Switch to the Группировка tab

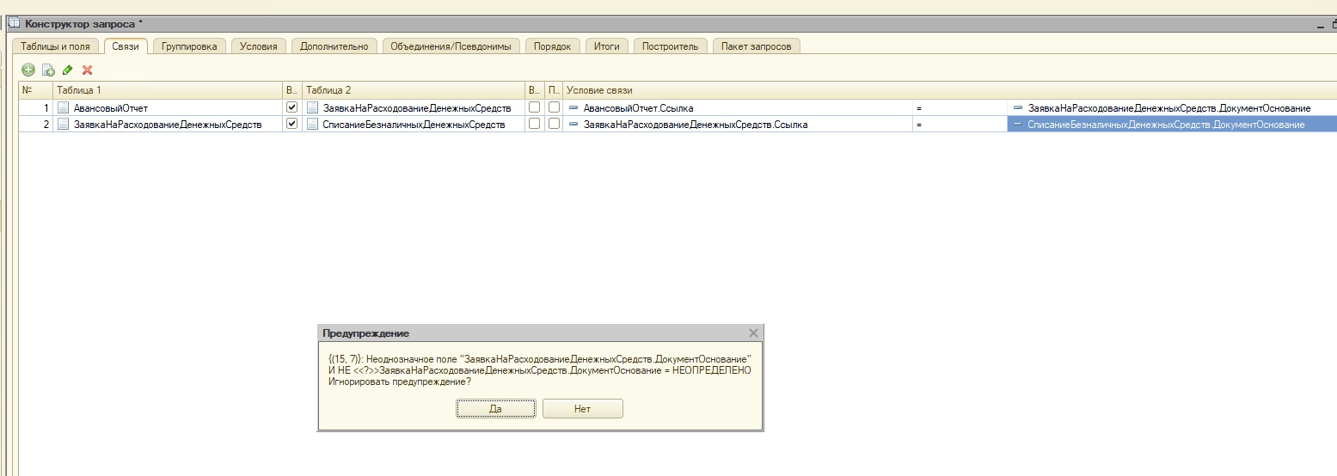(189, 46)
